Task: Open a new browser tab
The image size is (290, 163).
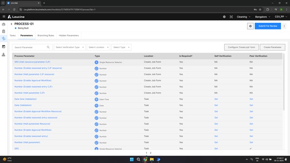Action: coord(44,3)
